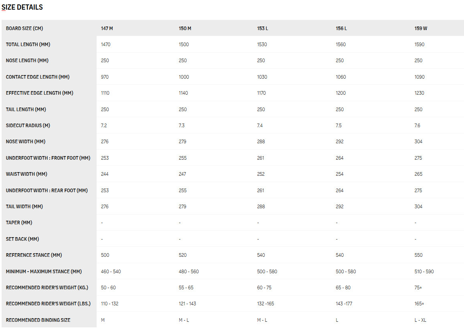The image size is (464, 329).
Task: Click the Size Details heading
Action: 22,7
